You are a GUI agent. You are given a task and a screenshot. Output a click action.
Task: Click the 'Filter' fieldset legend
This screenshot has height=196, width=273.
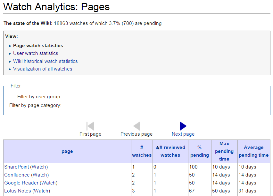point(16,86)
